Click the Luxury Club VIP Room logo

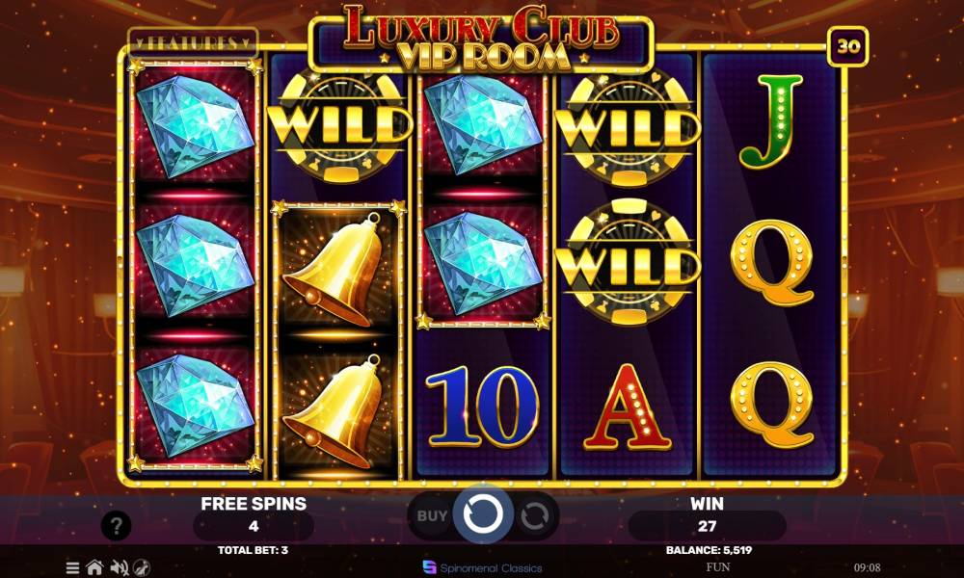click(481, 39)
